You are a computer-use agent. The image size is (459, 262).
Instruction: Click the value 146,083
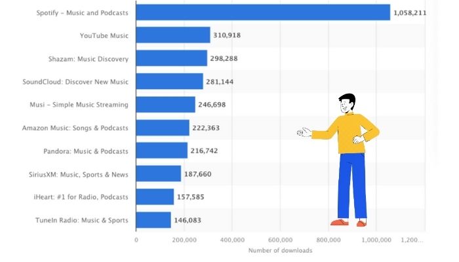188,220
